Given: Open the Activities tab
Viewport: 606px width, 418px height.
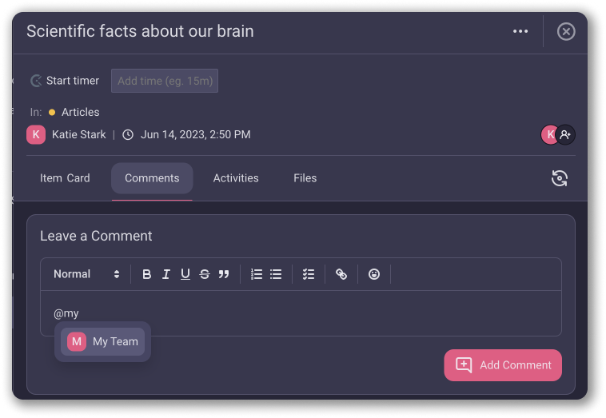Looking at the screenshot, I should click(236, 178).
